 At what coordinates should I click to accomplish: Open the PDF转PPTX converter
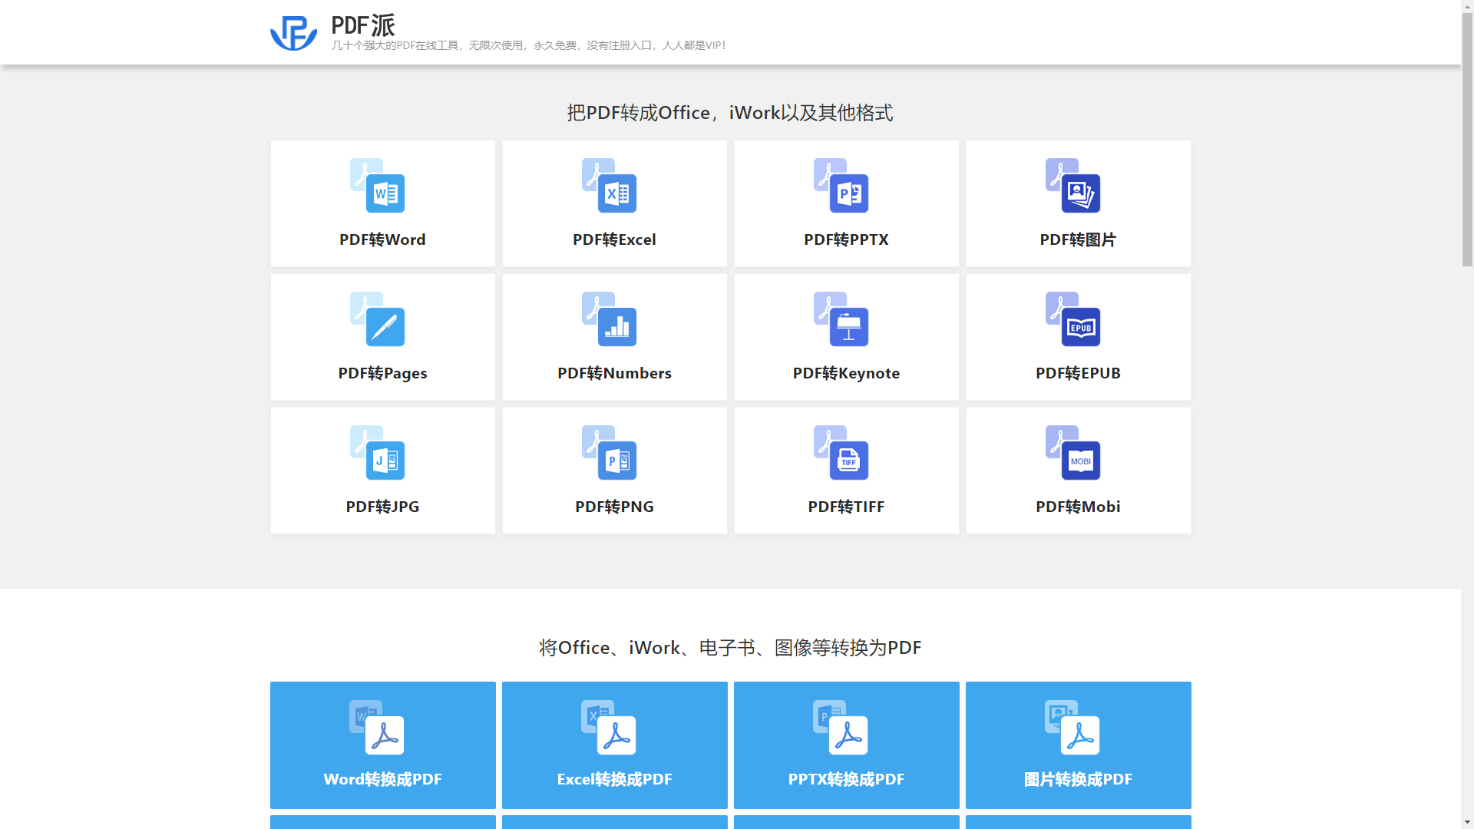(x=846, y=203)
